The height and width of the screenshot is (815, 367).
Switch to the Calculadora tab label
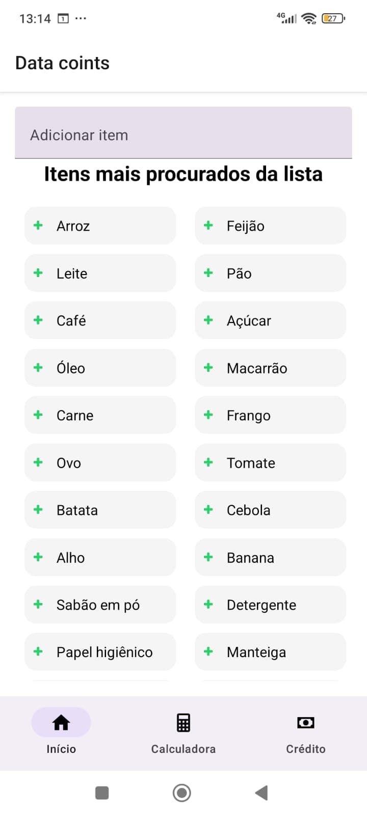(x=183, y=749)
